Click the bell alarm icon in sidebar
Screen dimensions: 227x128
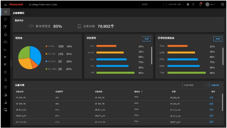tap(5, 34)
